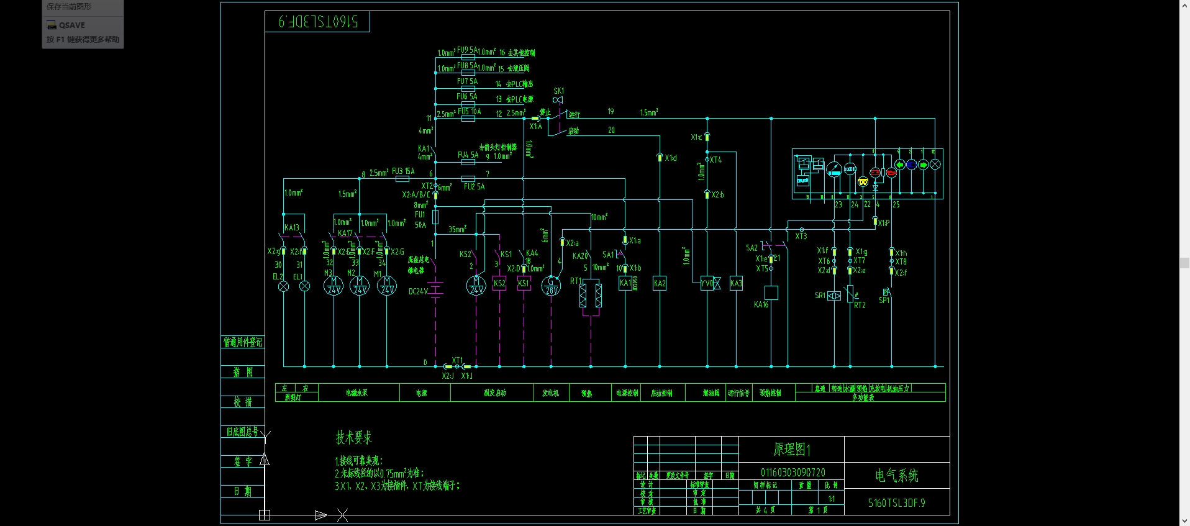1190x526 pixels.
Task: Click the crossed lamp symbol in instrument panel
Action: 935,165
